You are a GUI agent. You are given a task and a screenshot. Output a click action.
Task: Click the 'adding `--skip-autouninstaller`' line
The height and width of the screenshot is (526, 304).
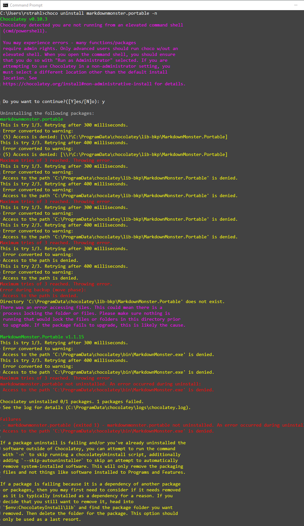pos(90,461)
